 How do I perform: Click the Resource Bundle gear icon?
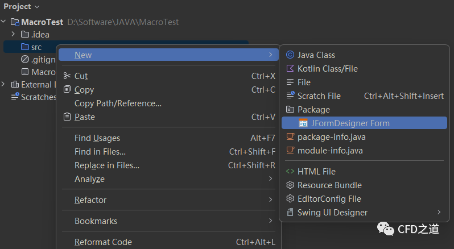pos(290,185)
